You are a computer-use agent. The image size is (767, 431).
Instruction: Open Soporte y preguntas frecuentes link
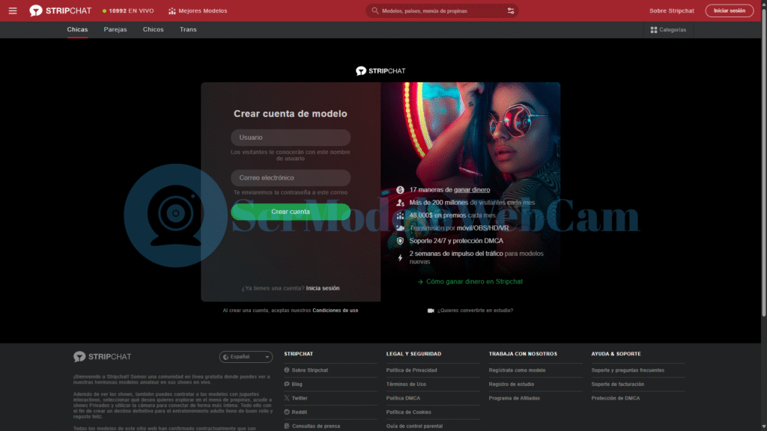(628, 370)
